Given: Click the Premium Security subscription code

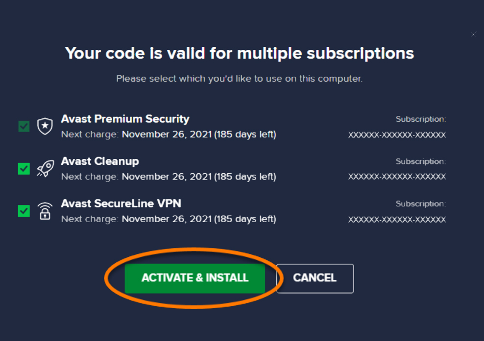Looking at the screenshot, I should click(x=397, y=135).
